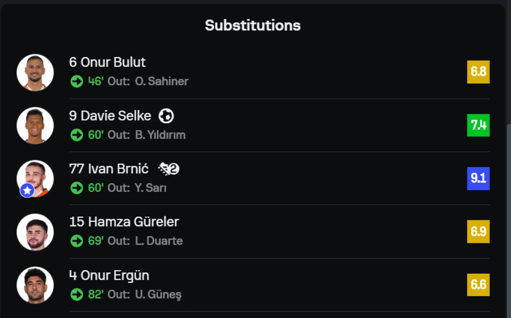Viewport: 511px width, 318px height.
Task: Click the green arrow beside Out: Y. Sarı
Action: [x=77, y=188]
